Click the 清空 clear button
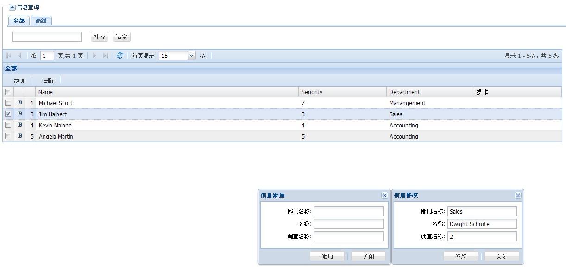Screen dimensions: 566x279 click(121, 37)
